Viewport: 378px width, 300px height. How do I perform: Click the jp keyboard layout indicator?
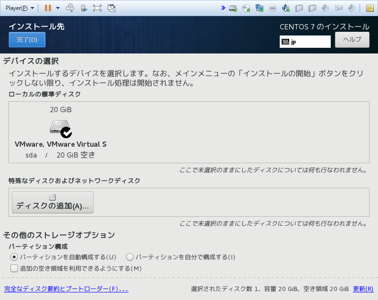click(x=305, y=42)
